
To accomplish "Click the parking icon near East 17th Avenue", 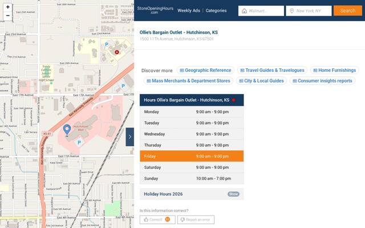I will pyautogui.click(x=123, y=86).
